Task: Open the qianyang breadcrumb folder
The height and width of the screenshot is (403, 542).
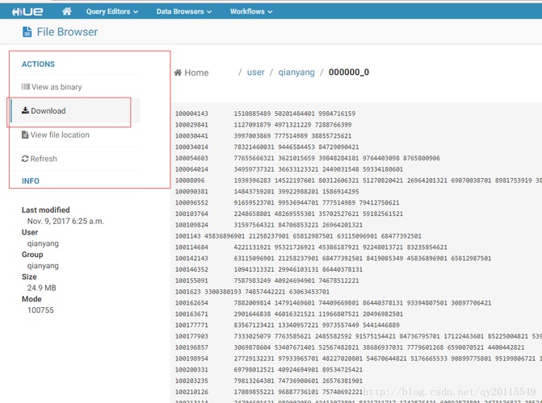Action: tap(296, 73)
